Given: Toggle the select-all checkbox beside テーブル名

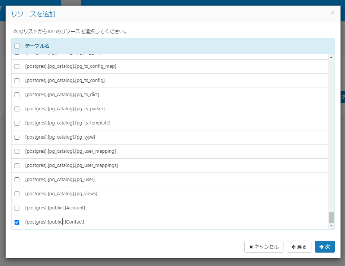Looking at the screenshot, I should point(17,46).
